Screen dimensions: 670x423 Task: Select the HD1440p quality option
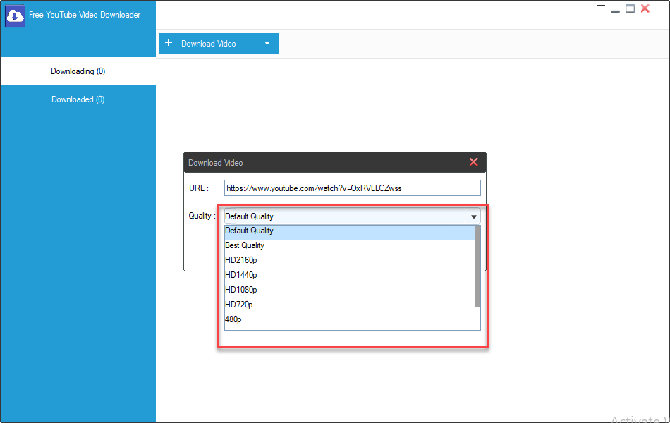[x=241, y=276]
